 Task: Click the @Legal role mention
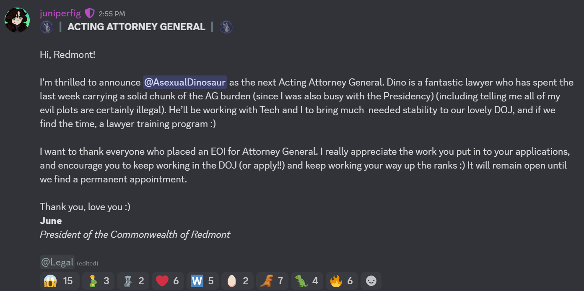57,262
